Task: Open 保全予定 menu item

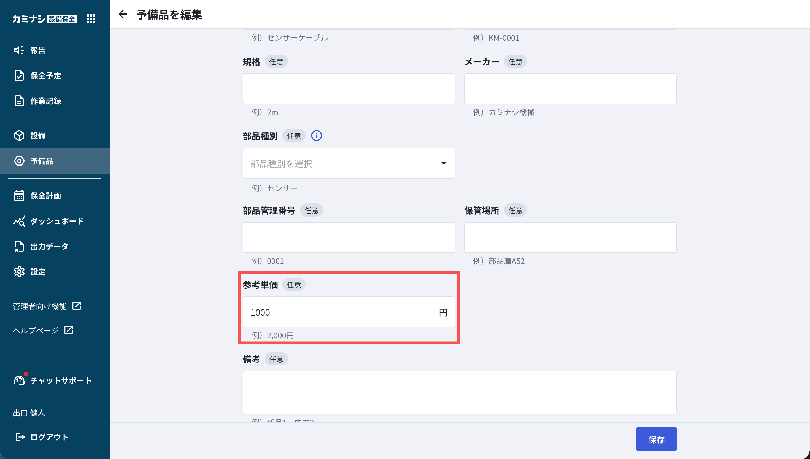Action: click(x=46, y=76)
